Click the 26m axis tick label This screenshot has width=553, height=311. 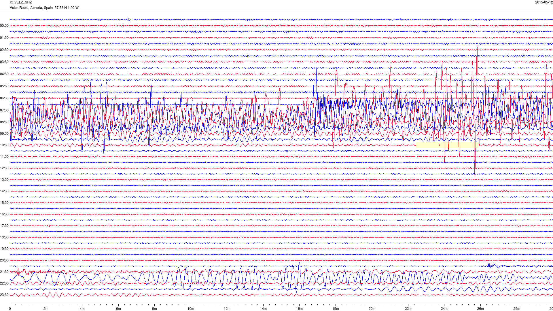(x=480, y=309)
